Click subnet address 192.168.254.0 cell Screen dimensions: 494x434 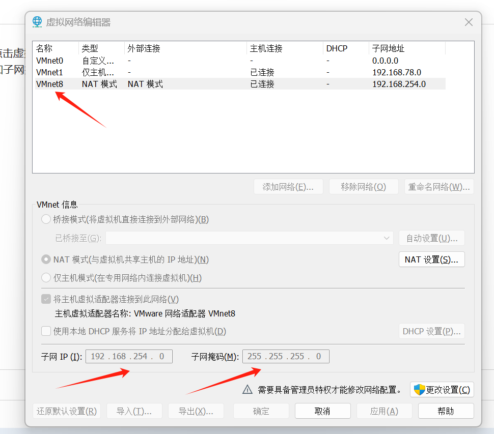click(399, 84)
